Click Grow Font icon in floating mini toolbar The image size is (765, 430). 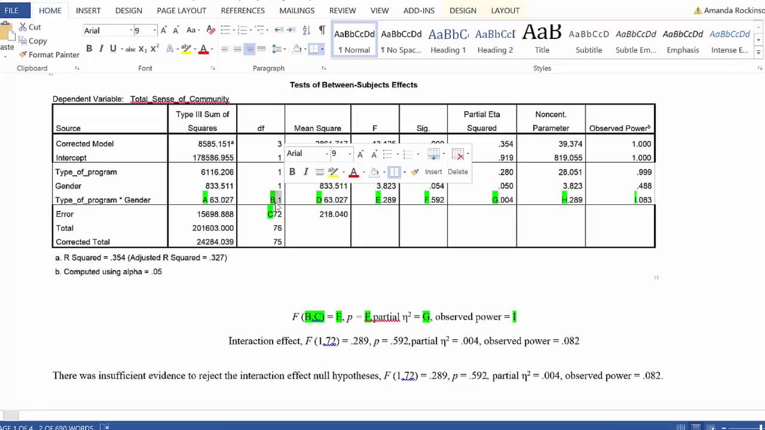pyautogui.click(x=360, y=154)
